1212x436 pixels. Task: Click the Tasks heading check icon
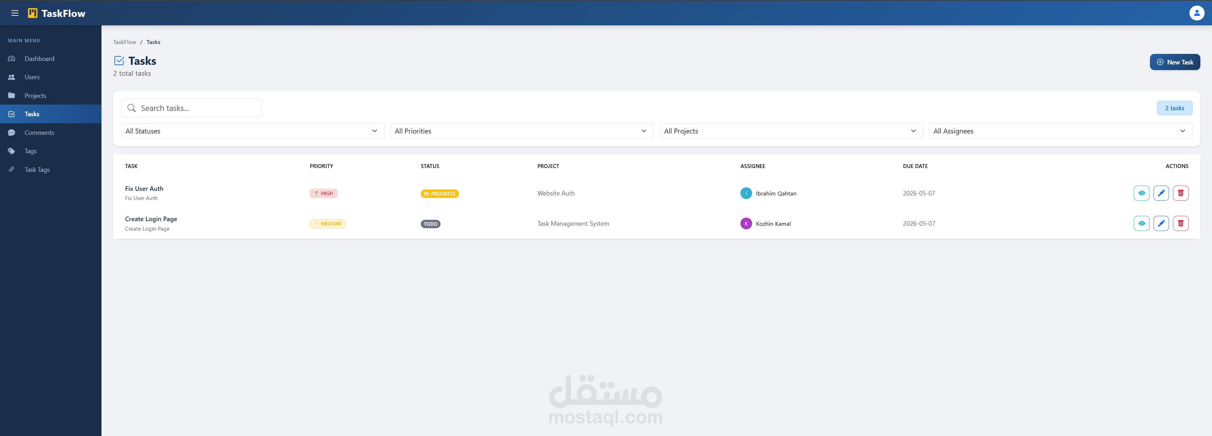(119, 61)
